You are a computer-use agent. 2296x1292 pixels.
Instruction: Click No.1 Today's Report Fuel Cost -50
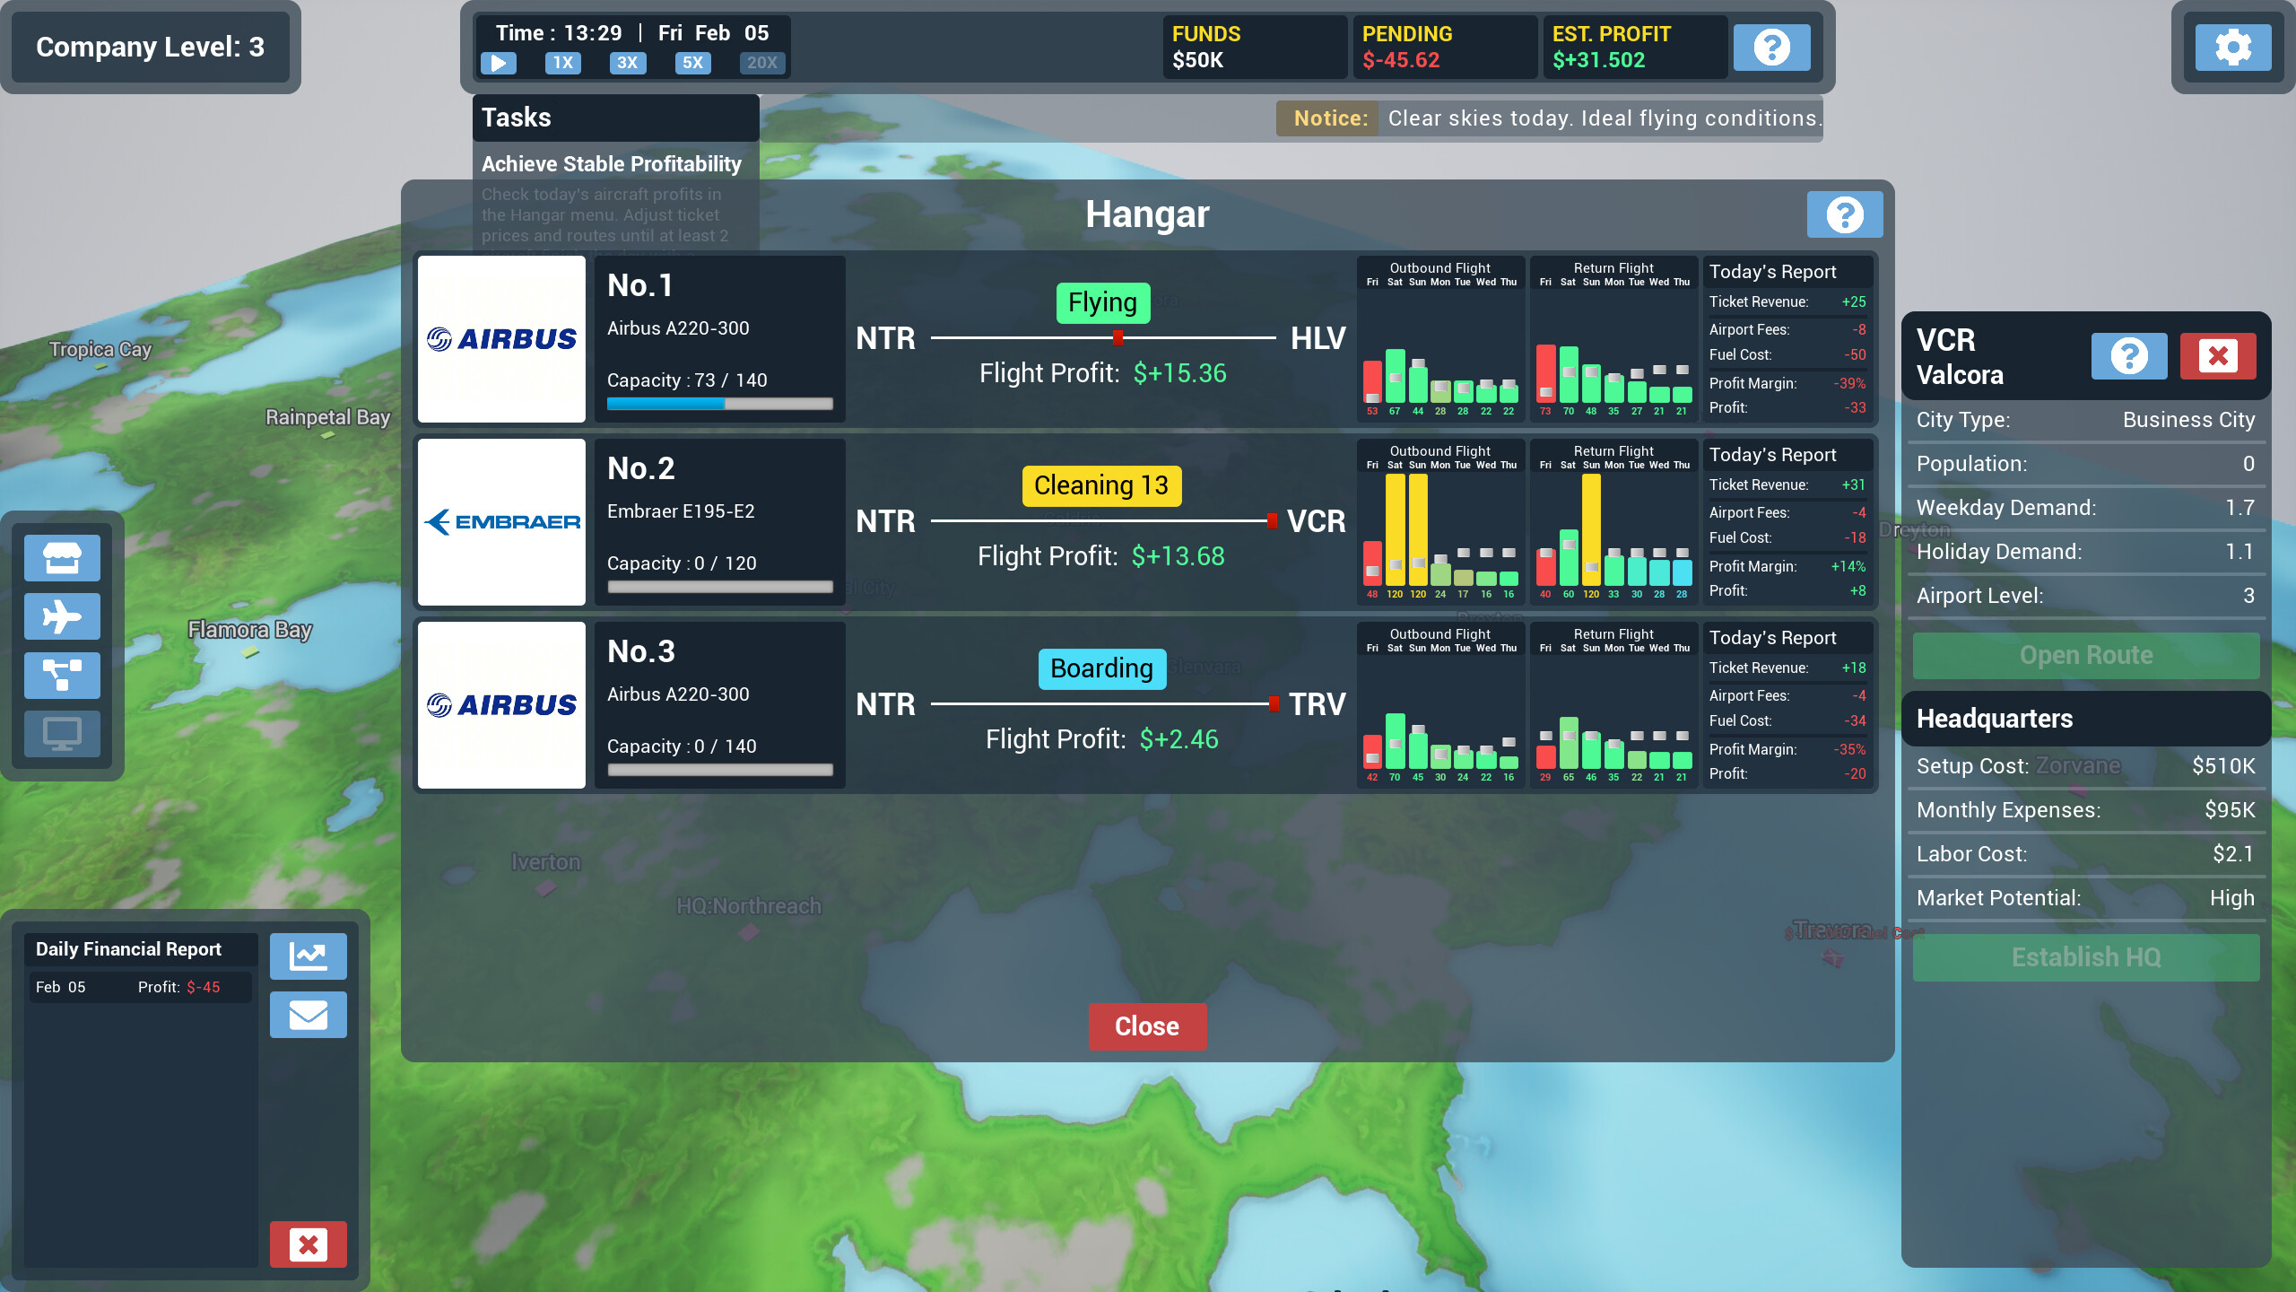[1787, 354]
